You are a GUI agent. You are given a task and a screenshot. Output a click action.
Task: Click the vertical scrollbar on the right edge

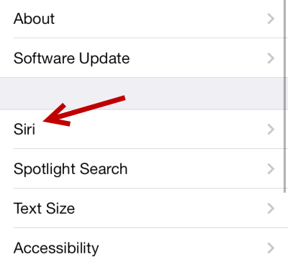click(285, 96)
